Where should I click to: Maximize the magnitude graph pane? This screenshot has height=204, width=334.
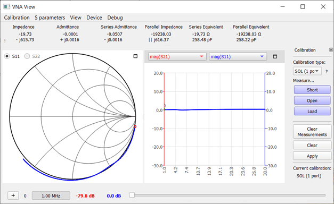[x=275, y=56]
